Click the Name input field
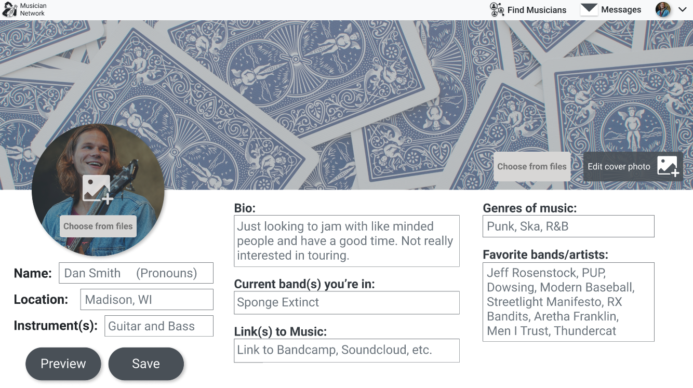Viewport: 693px width, 388px height. point(136,273)
